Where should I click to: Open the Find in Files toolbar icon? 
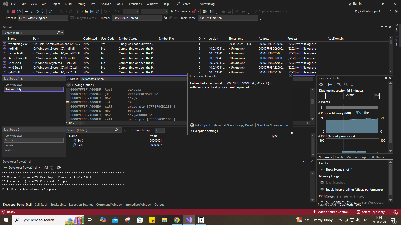pyautogui.click(x=205, y=11)
